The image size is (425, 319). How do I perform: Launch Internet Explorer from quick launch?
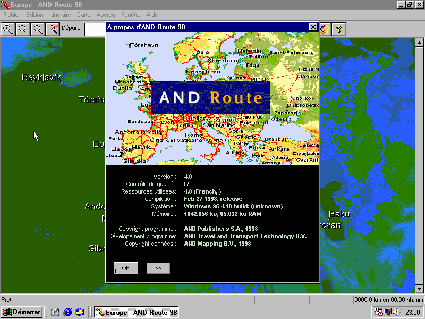67,312
